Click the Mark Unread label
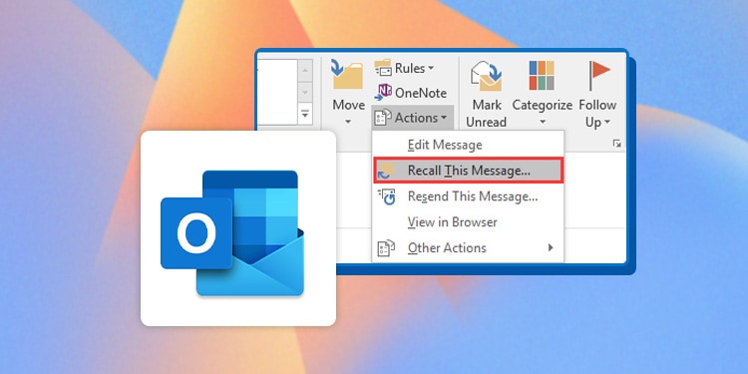The image size is (748, 374). pos(486,114)
